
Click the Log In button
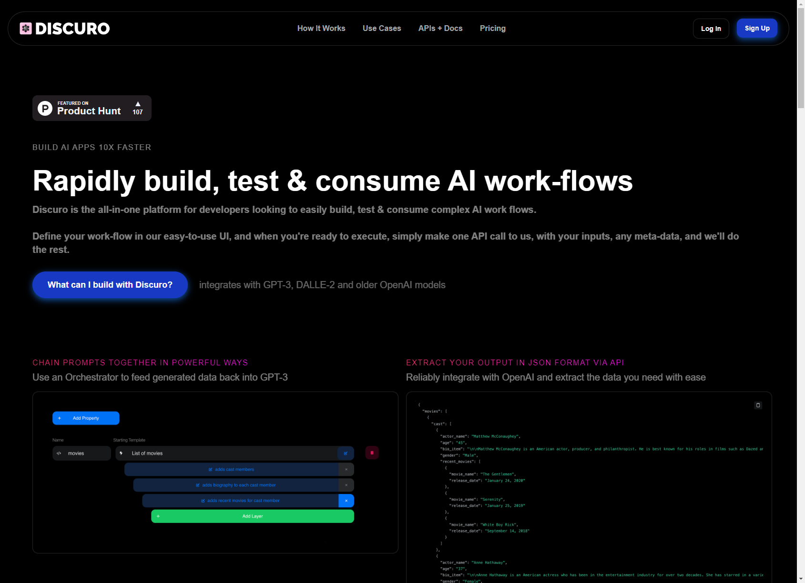[x=711, y=29]
